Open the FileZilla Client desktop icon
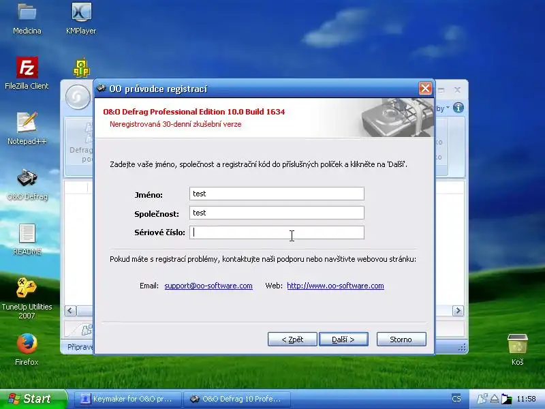 [27, 67]
